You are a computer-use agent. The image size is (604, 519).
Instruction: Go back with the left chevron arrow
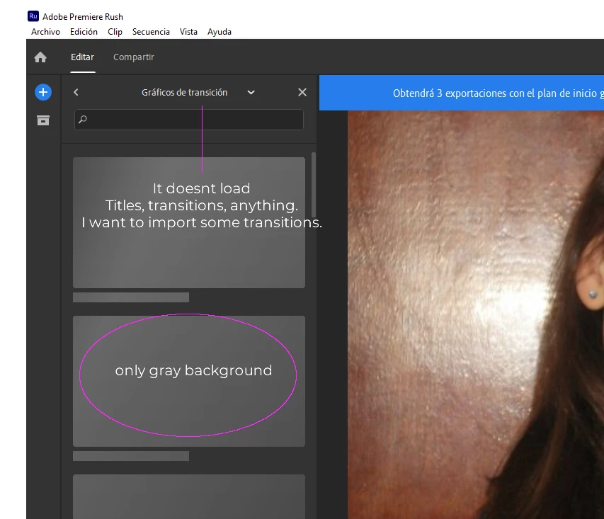[x=76, y=93]
